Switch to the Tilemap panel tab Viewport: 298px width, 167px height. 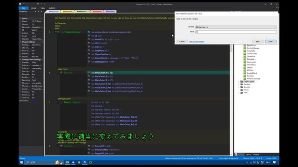(x=256, y=154)
